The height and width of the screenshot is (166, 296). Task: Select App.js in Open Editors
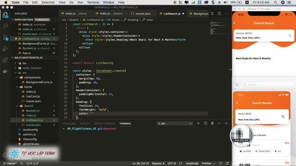26,53
